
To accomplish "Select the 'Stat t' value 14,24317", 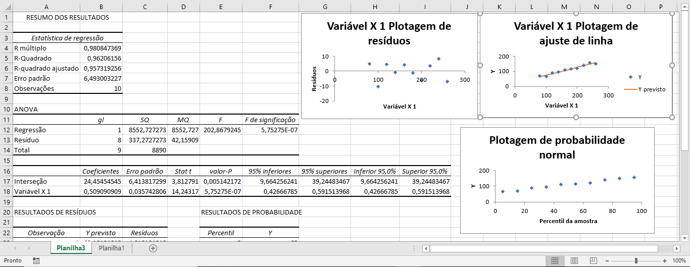I will [x=184, y=191].
